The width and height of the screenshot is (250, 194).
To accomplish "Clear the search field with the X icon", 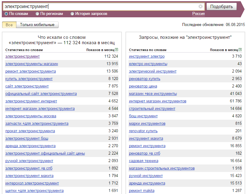I will [x=200, y=6].
